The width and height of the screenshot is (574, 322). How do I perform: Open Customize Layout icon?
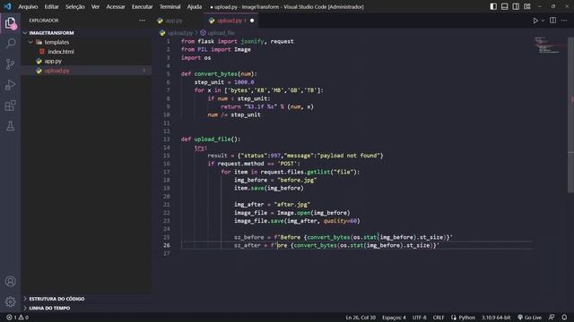point(527,6)
